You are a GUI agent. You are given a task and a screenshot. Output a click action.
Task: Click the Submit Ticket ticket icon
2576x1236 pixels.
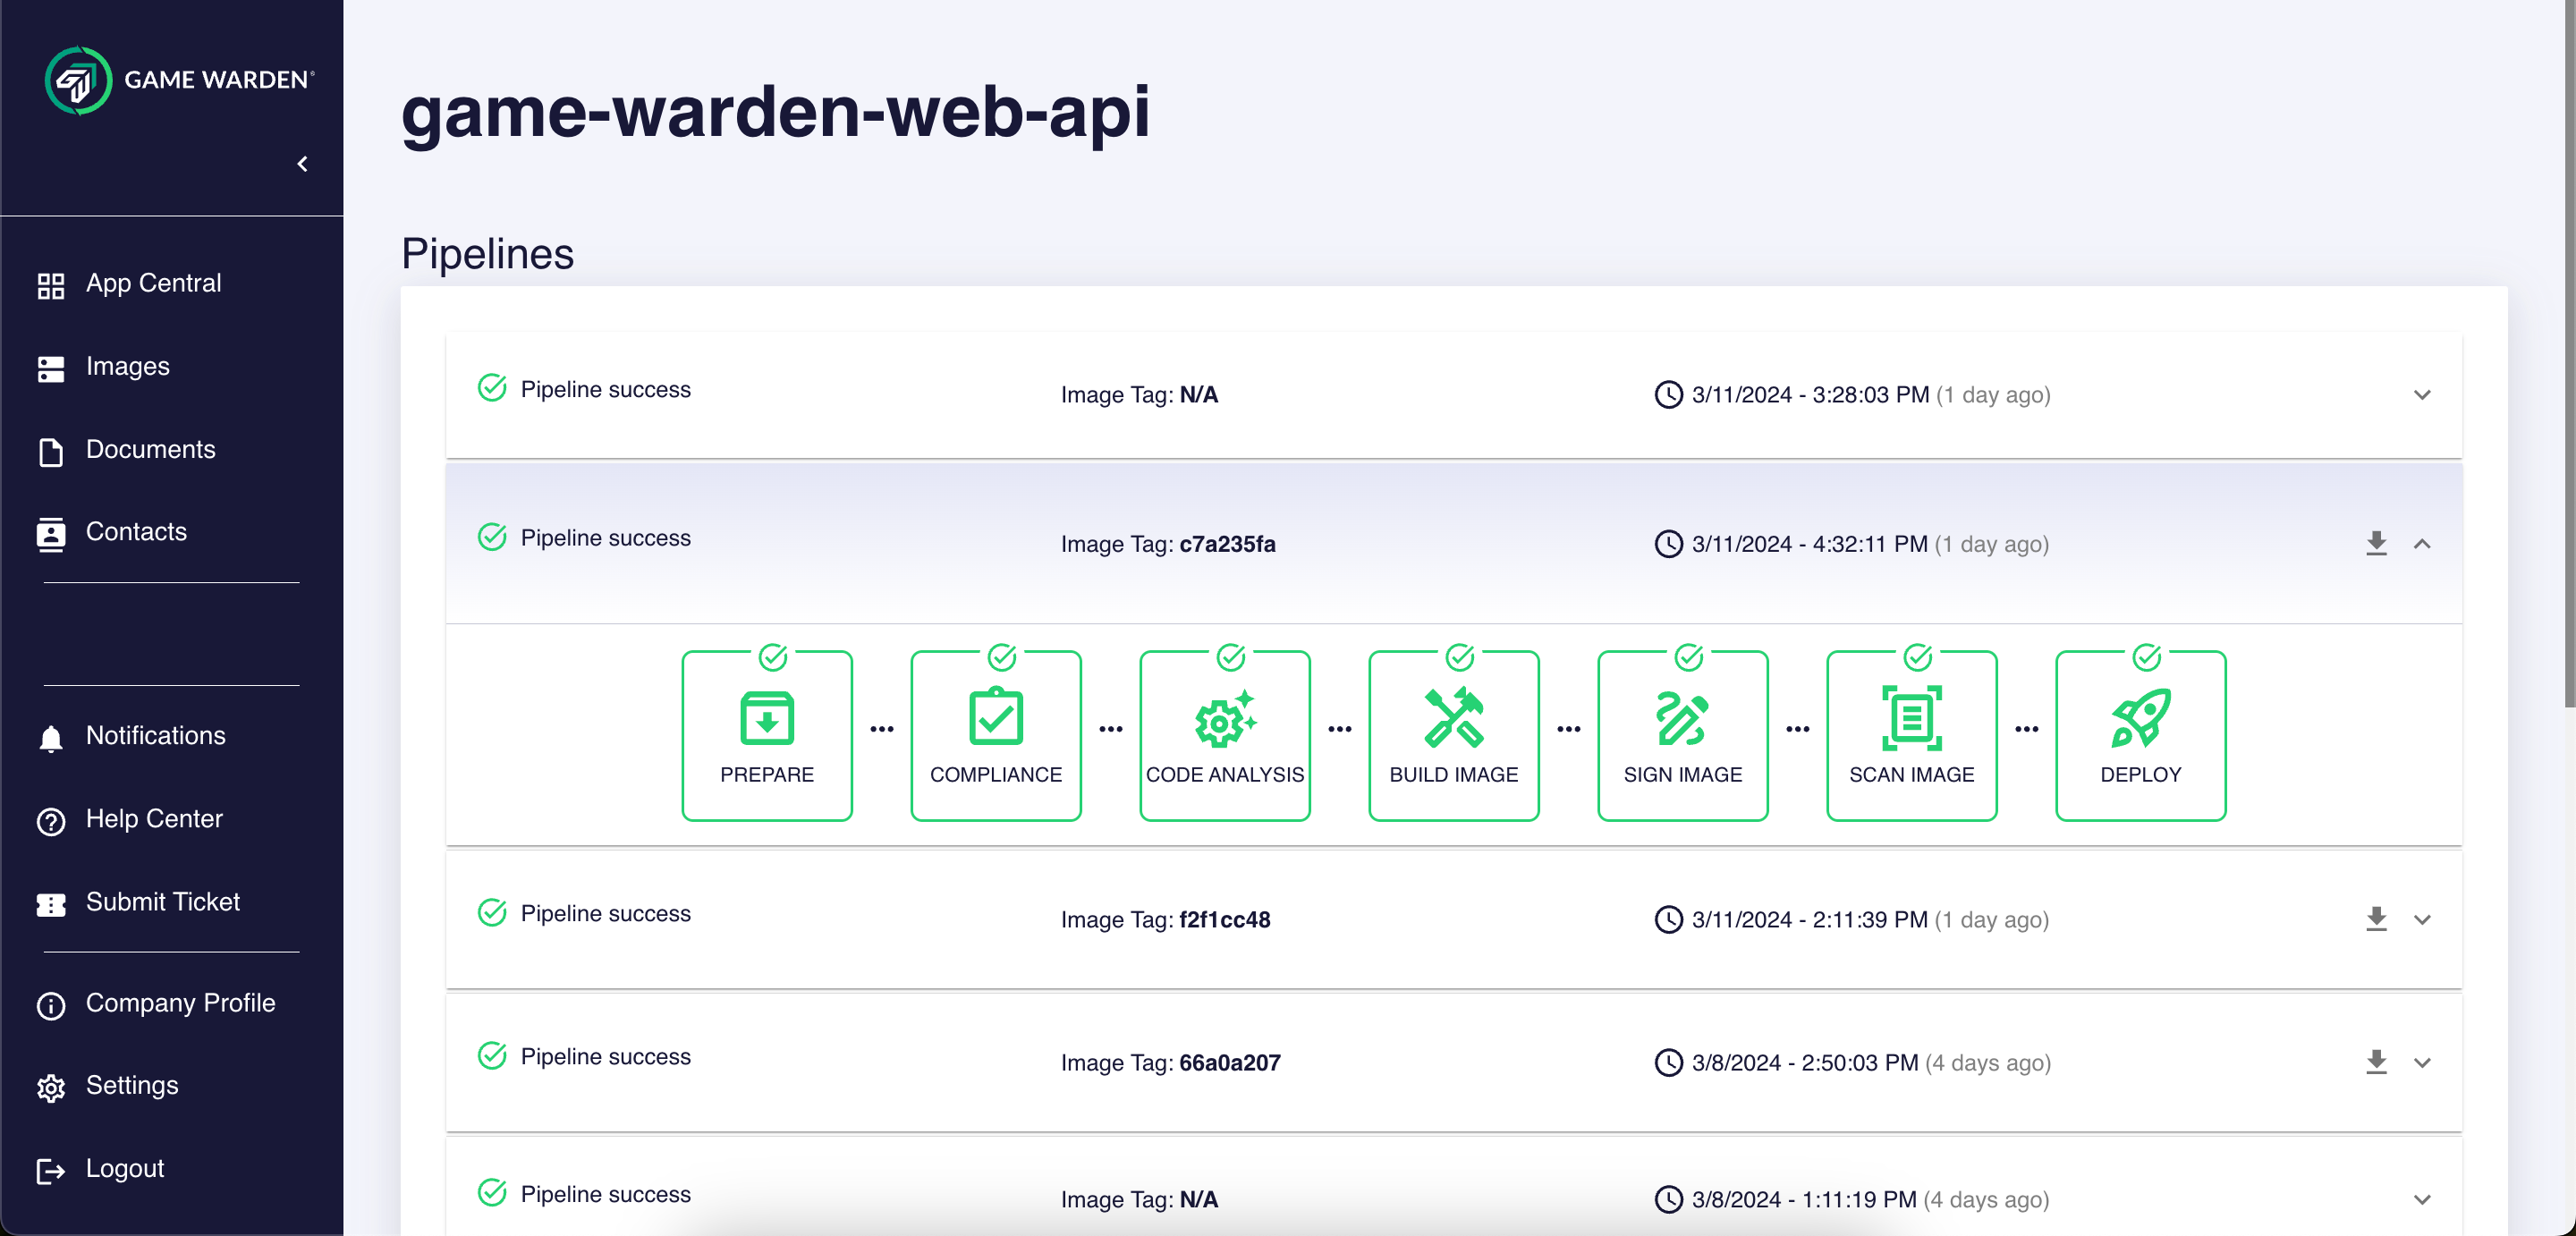(x=51, y=904)
